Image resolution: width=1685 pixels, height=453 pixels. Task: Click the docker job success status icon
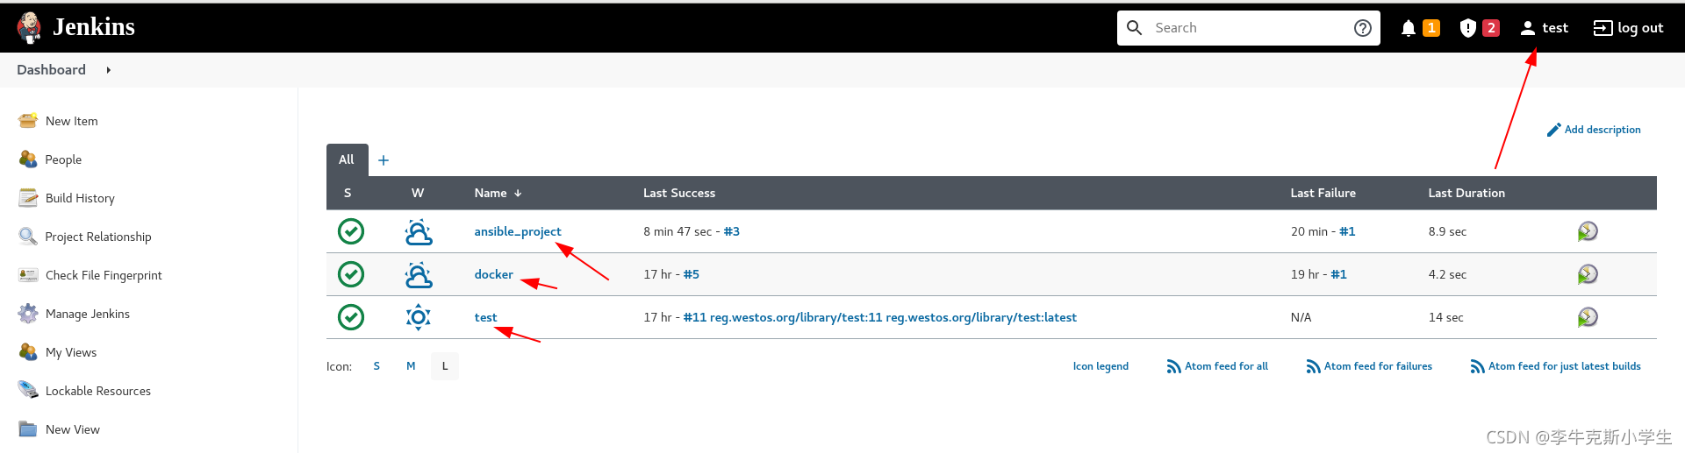351,274
